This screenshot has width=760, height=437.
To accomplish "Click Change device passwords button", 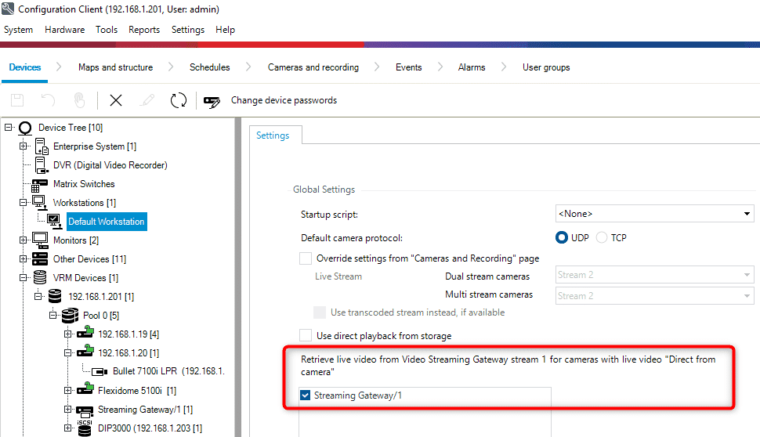I will [x=284, y=100].
